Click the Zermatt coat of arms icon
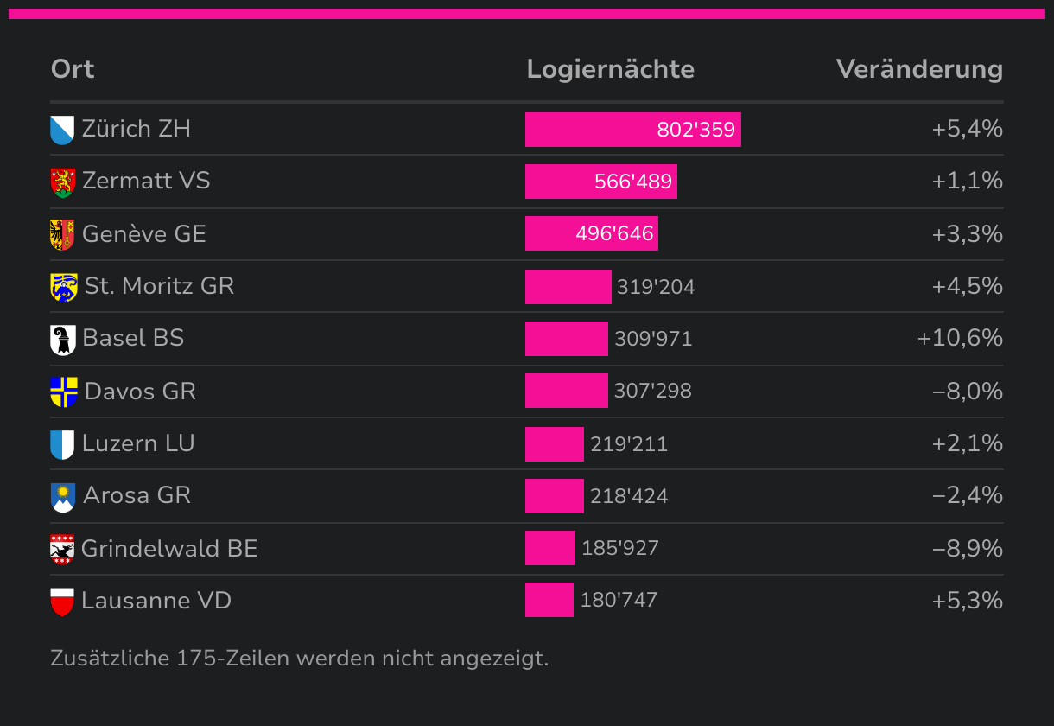Viewport: 1054px width, 726px height. pos(63,182)
